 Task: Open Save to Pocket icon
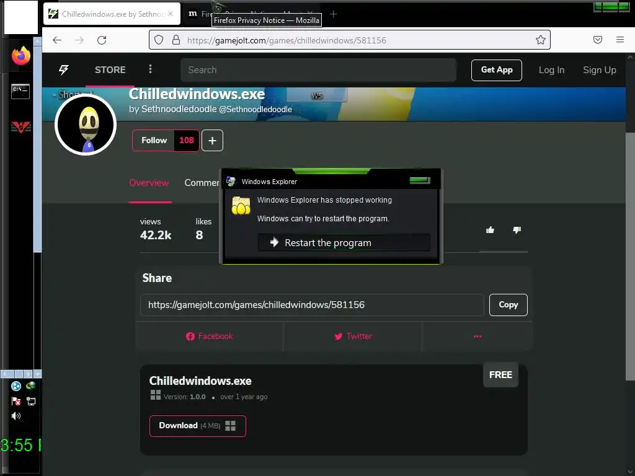[x=597, y=40]
